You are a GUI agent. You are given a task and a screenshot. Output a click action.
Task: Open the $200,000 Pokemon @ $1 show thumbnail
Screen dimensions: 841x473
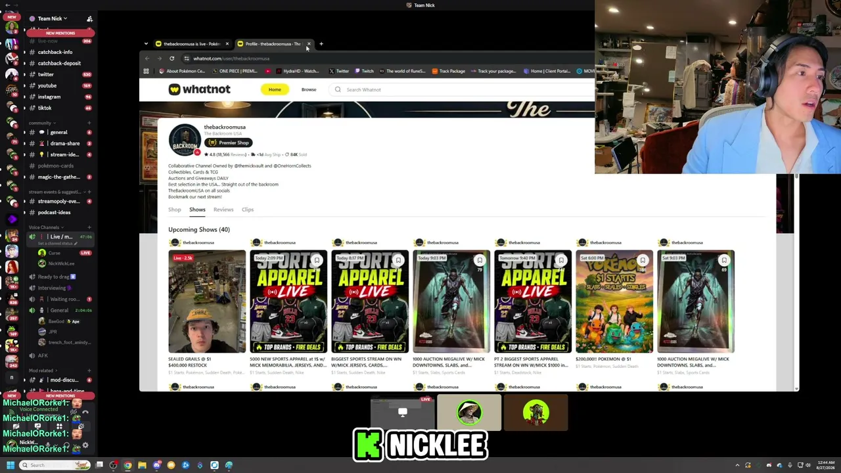pyautogui.click(x=614, y=302)
